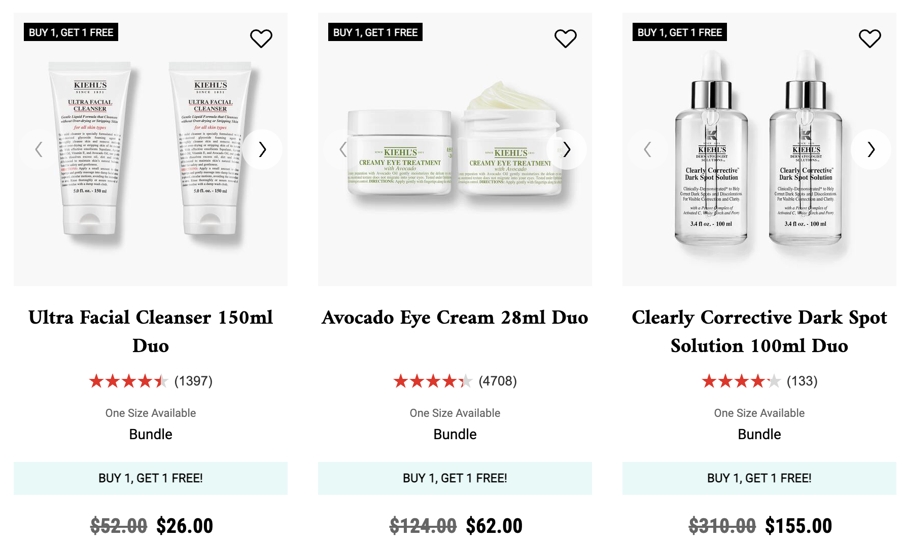View next Dark Spot Solution image
Image resolution: width=904 pixels, height=542 pixels.
[x=871, y=149]
